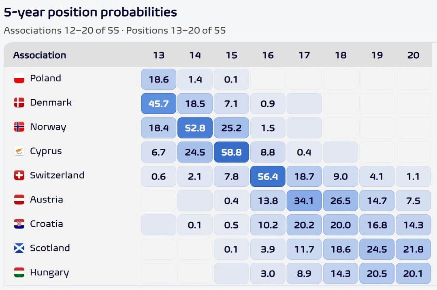Click the Denmark flag icon

(x=19, y=102)
